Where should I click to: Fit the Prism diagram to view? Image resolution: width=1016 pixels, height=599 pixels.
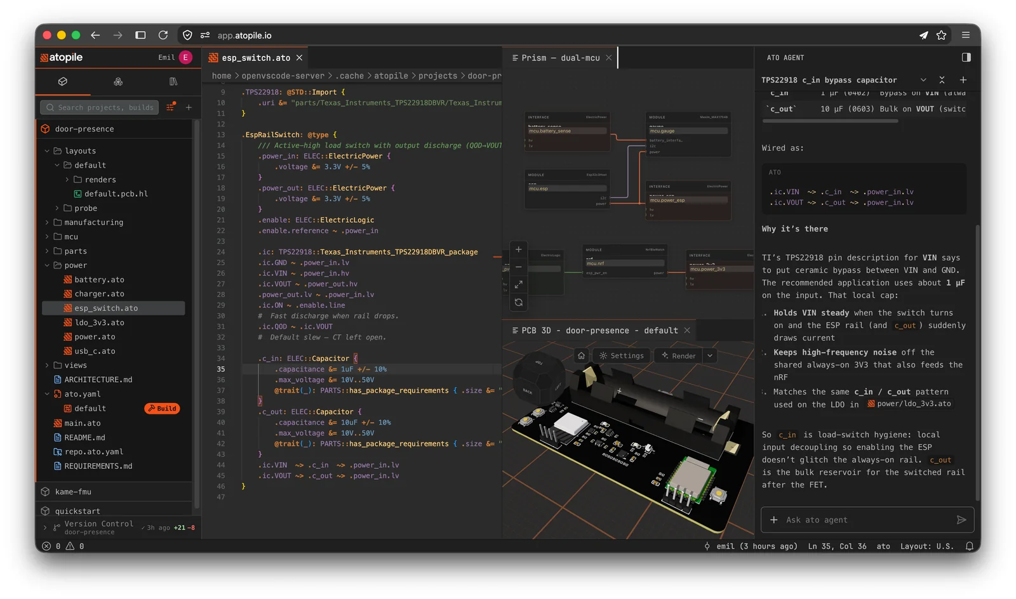pos(518,285)
